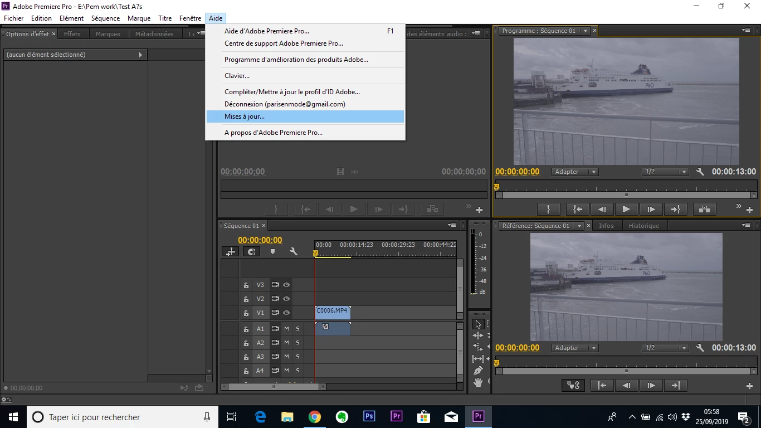Go to previous edit in Reference monitor
Image resolution: width=761 pixels, height=428 pixels.
[x=602, y=385]
